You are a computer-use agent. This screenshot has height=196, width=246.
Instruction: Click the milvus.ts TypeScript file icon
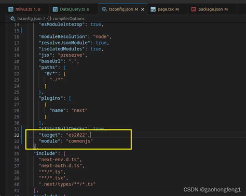click(x=11, y=9)
